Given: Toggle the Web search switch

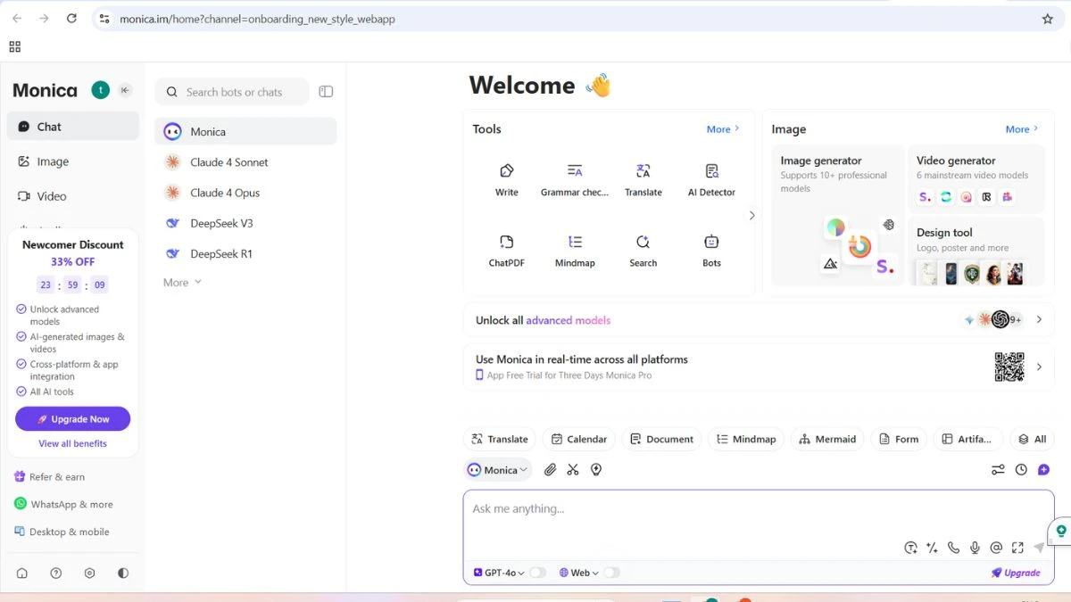Looking at the screenshot, I should pyautogui.click(x=611, y=573).
